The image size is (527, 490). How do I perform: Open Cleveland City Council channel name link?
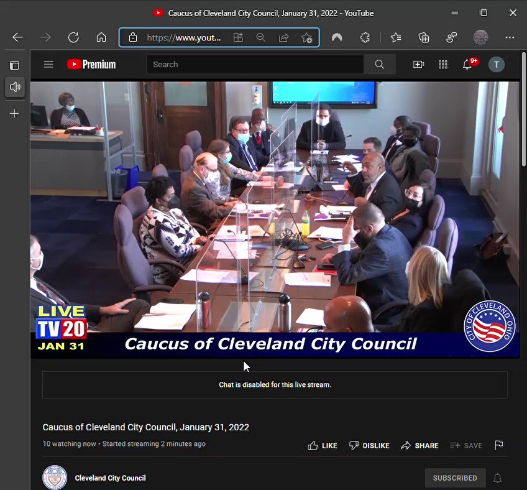tap(110, 478)
